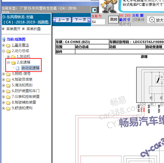Click the page icon beside 自动变速箱

pos(17,68)
